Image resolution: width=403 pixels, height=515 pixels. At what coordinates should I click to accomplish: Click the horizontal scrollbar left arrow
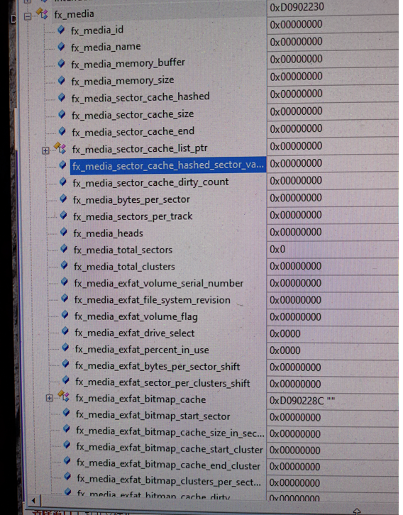[33, 502]
